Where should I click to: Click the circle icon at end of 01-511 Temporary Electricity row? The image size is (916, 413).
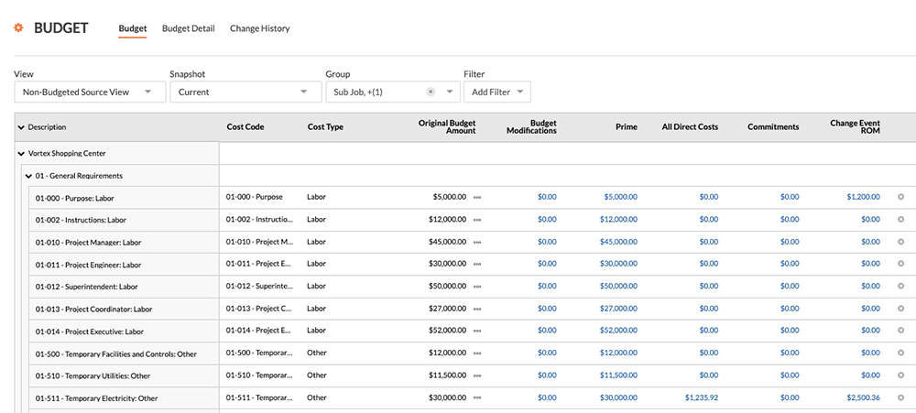coord(900,397)
